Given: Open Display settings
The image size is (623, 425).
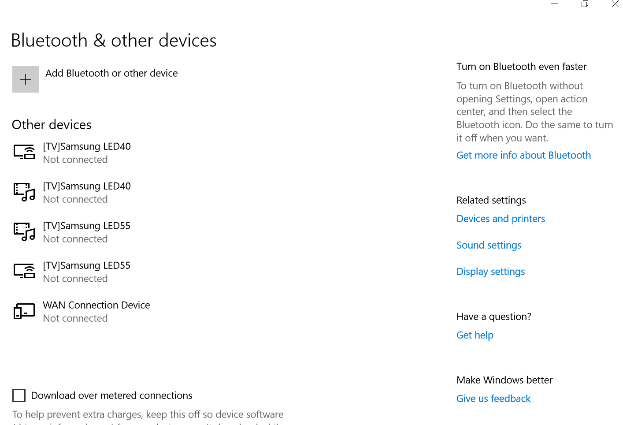Looking at the screenshot, I should (x=490, y=271).
